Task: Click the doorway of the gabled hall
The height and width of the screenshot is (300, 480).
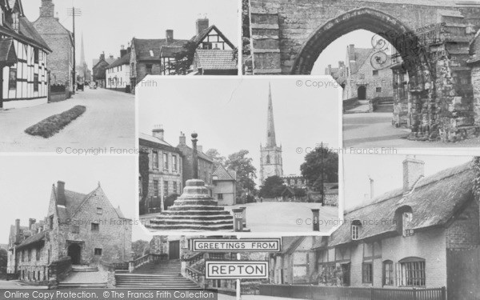Action: point(74,254)
